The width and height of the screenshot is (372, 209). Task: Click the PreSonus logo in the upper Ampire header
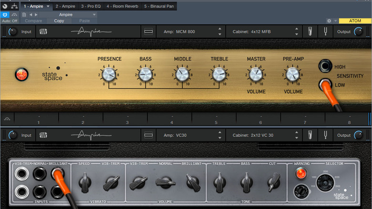(x=43, y=32)
